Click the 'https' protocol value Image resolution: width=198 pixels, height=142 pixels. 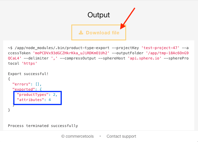coord(29,63)
